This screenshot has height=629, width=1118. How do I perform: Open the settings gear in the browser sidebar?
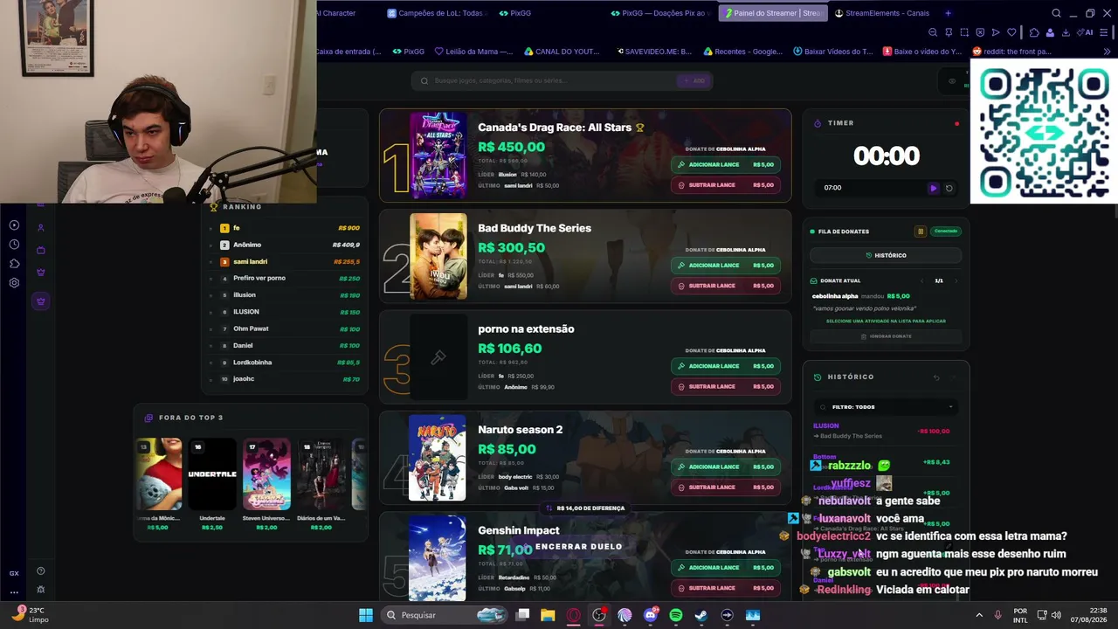coord(14,283)
